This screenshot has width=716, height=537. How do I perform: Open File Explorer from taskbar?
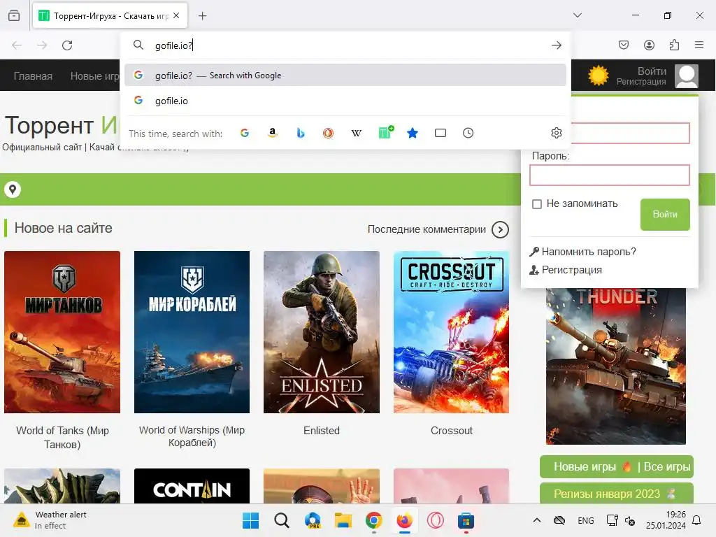click(343, 520)
